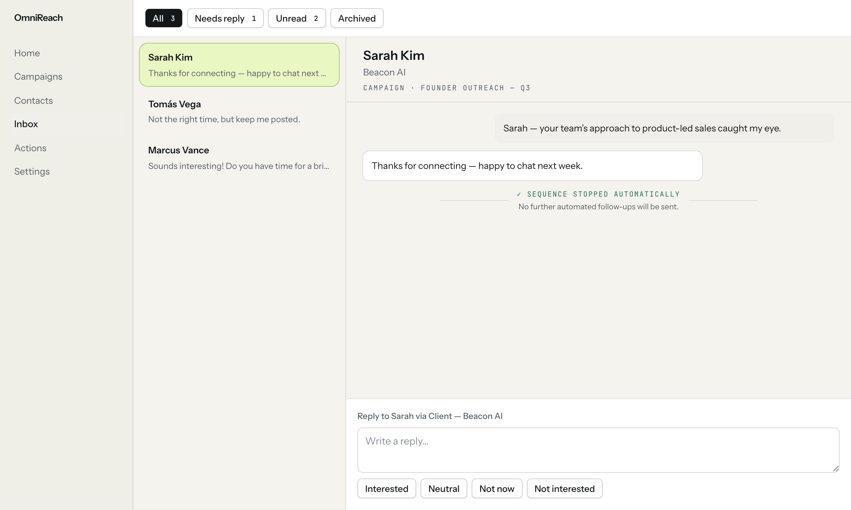Mark reply as Interested
The height and width of the screenshot is (510, 851).
386,488
